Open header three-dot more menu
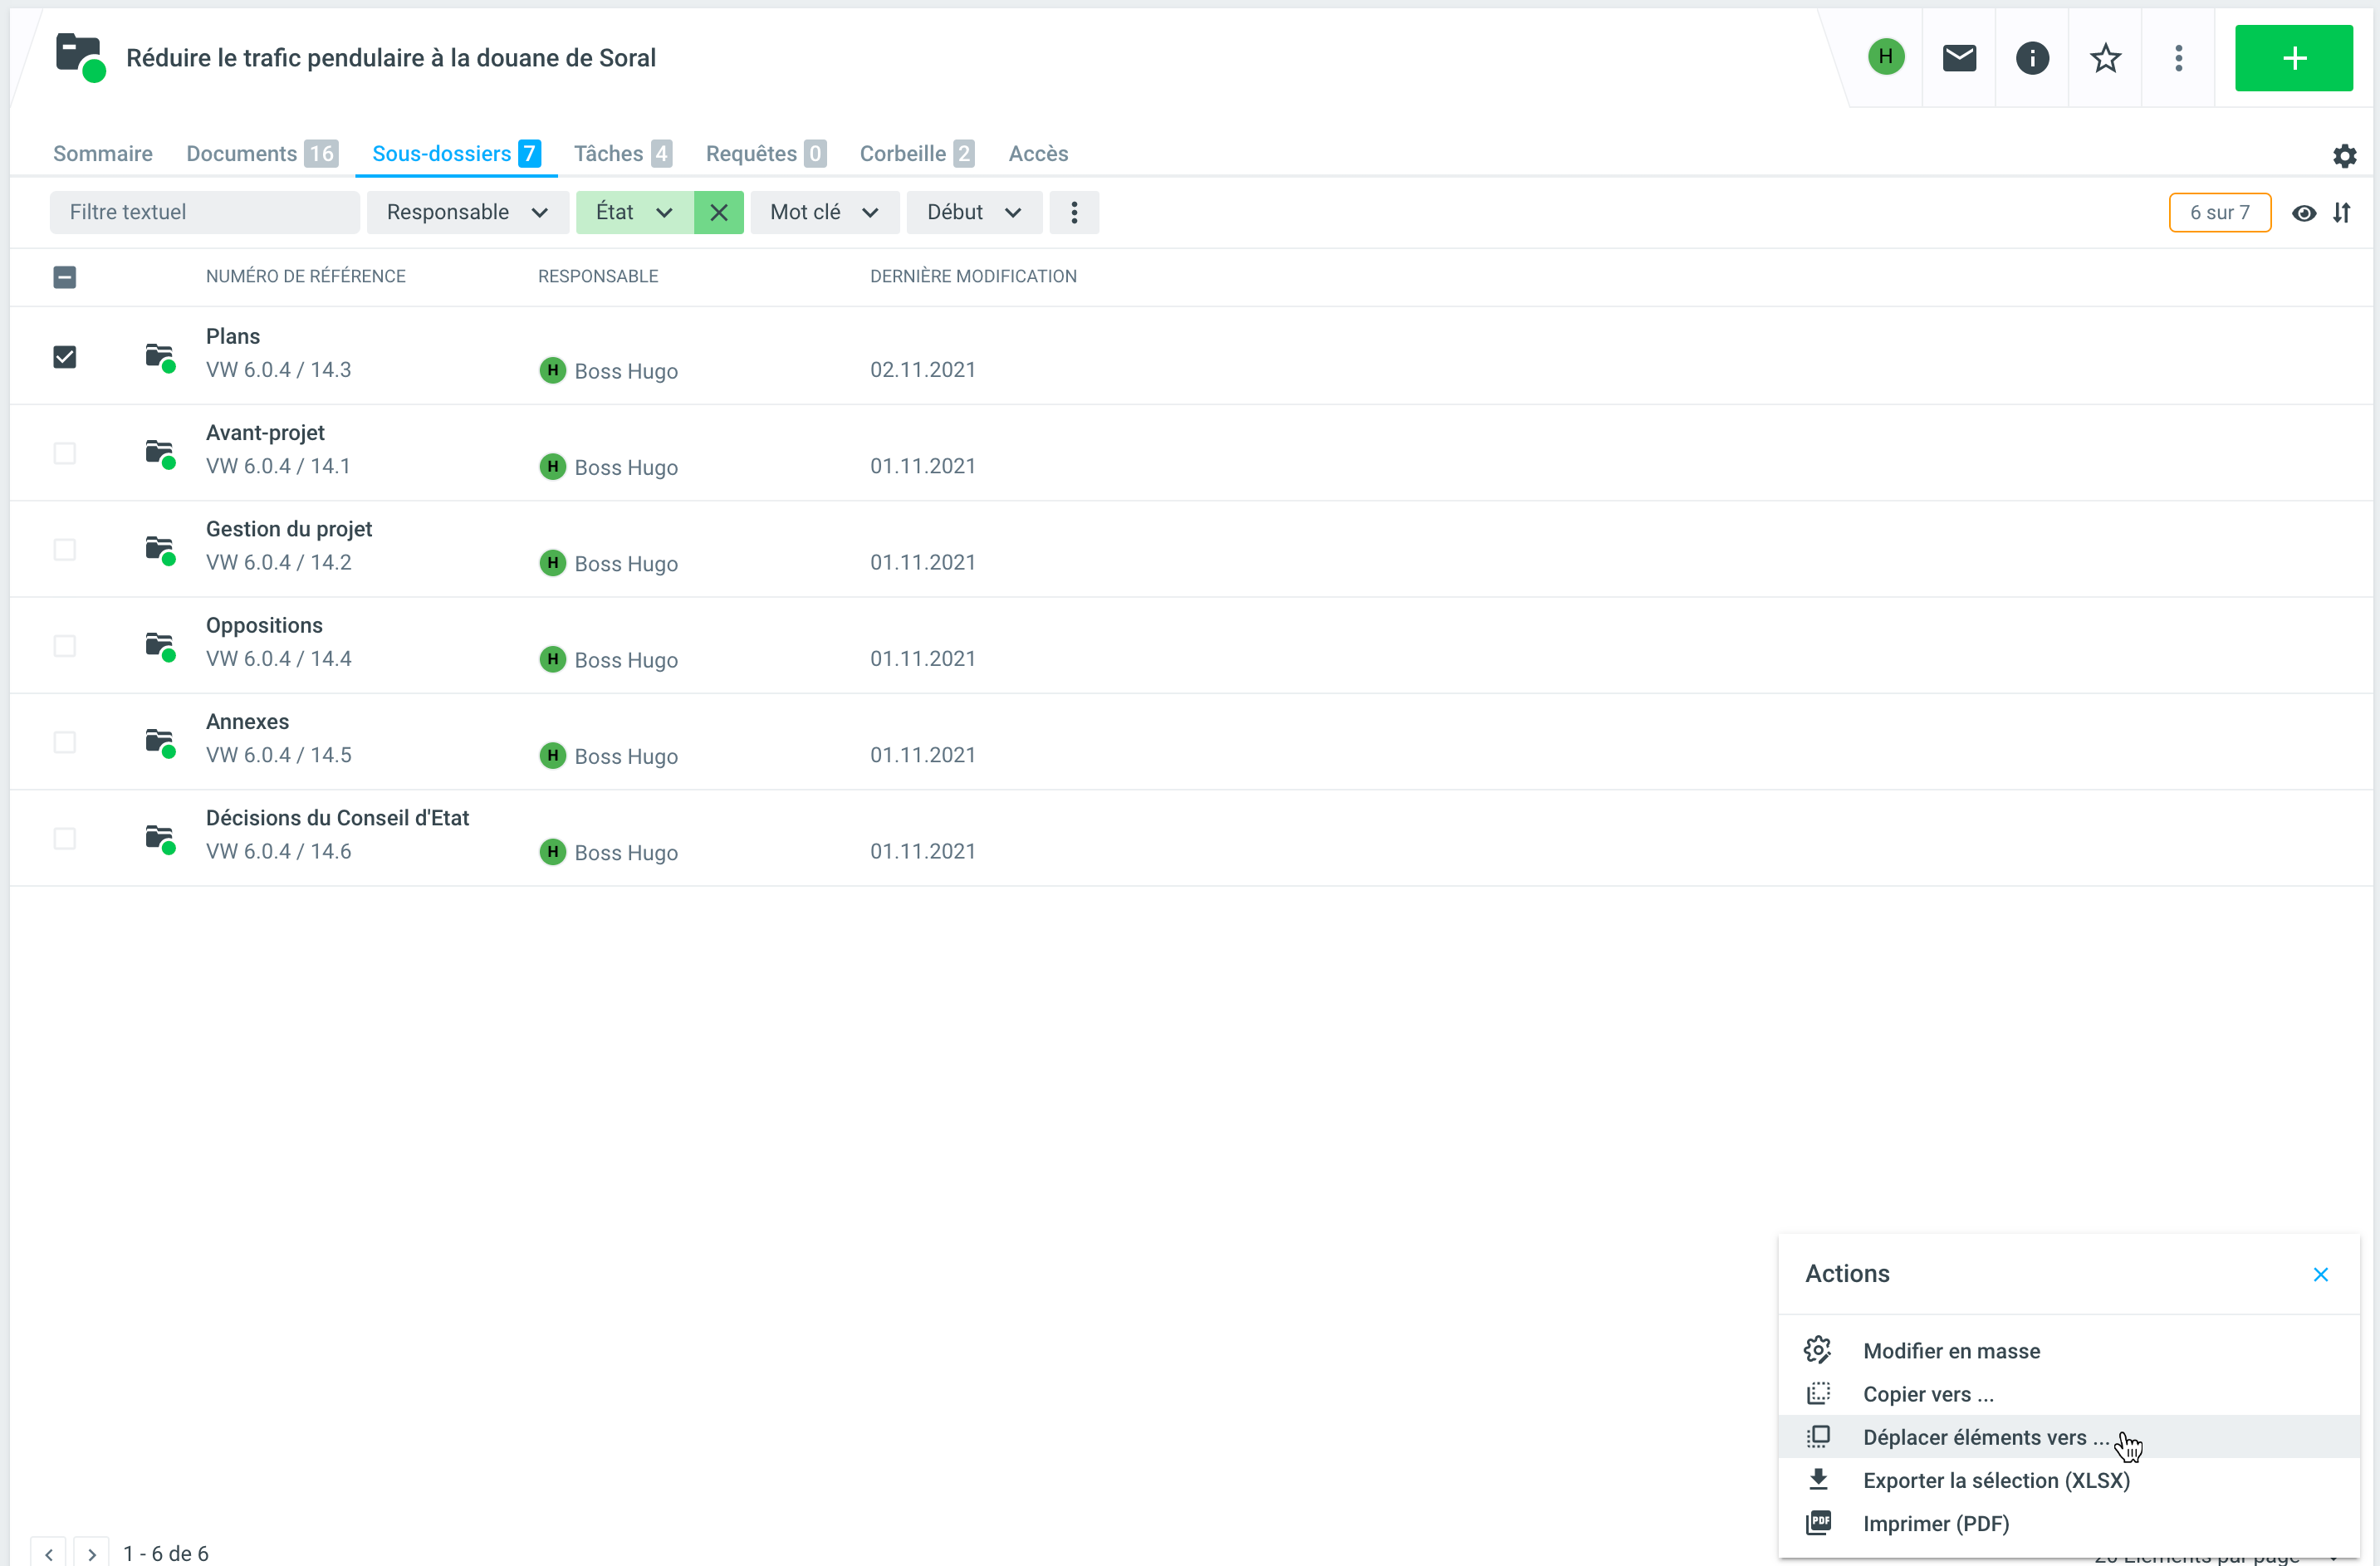This screenshot has height=1566, width=2380. point(2178,58)
